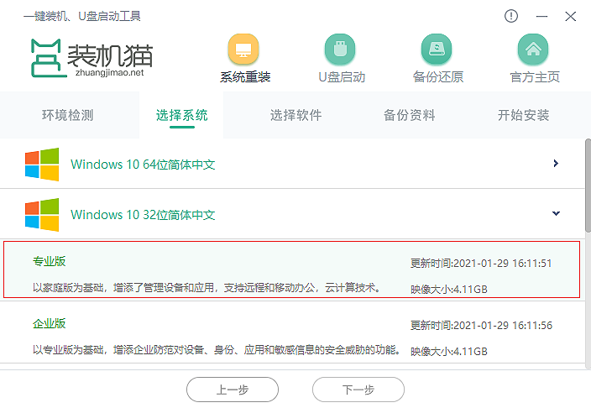Click Windows logo beside Windows 10 64位
Image resolution: width=591 pixels, height=408 pixels.
[42, 165]
